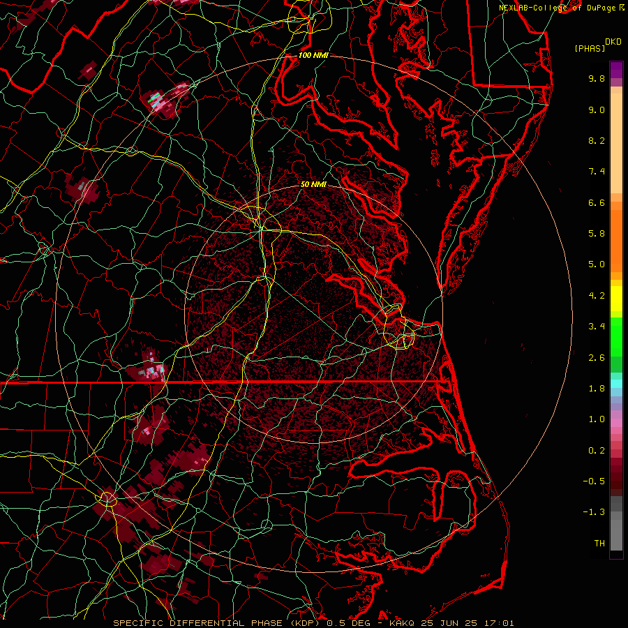Viewport: 628px width, 628px height.
Task: Click the 1.8 value on the color scale
Action: pos(597,389)
